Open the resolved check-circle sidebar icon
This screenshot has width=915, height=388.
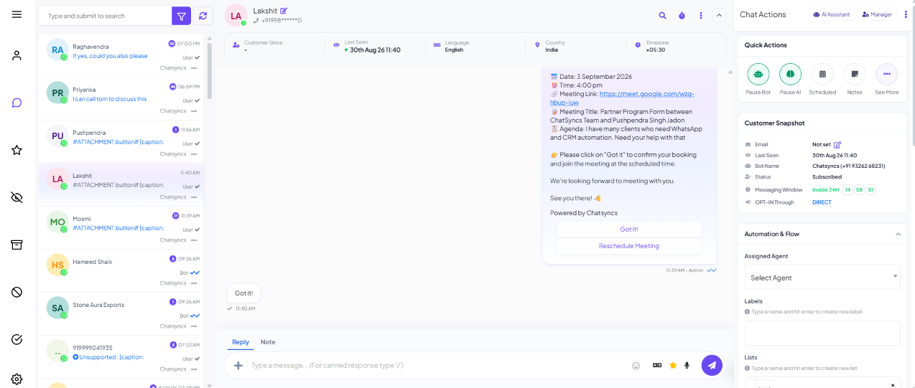tap(17, 339)
